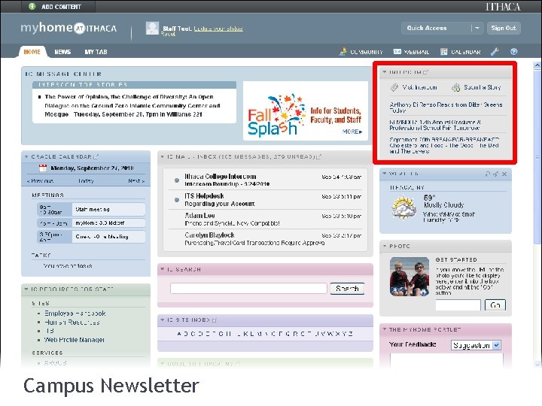Open the Webmail envelope icon
542x406 pixels.
(x=397, y=52)
